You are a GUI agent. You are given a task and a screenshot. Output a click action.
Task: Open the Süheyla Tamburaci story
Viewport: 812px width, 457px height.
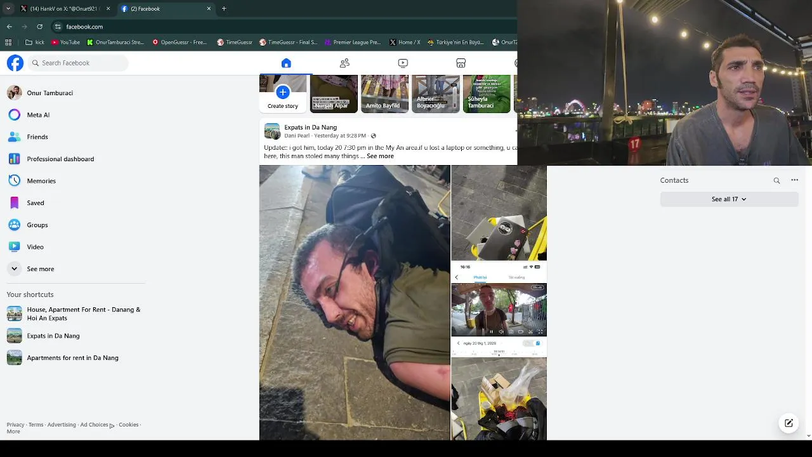tap(487, 94)
